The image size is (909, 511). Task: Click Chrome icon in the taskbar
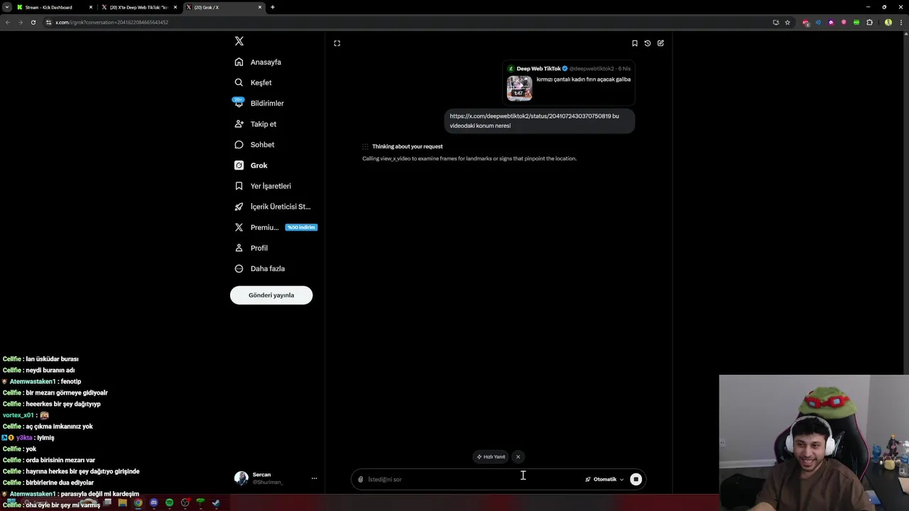[138, 503]
